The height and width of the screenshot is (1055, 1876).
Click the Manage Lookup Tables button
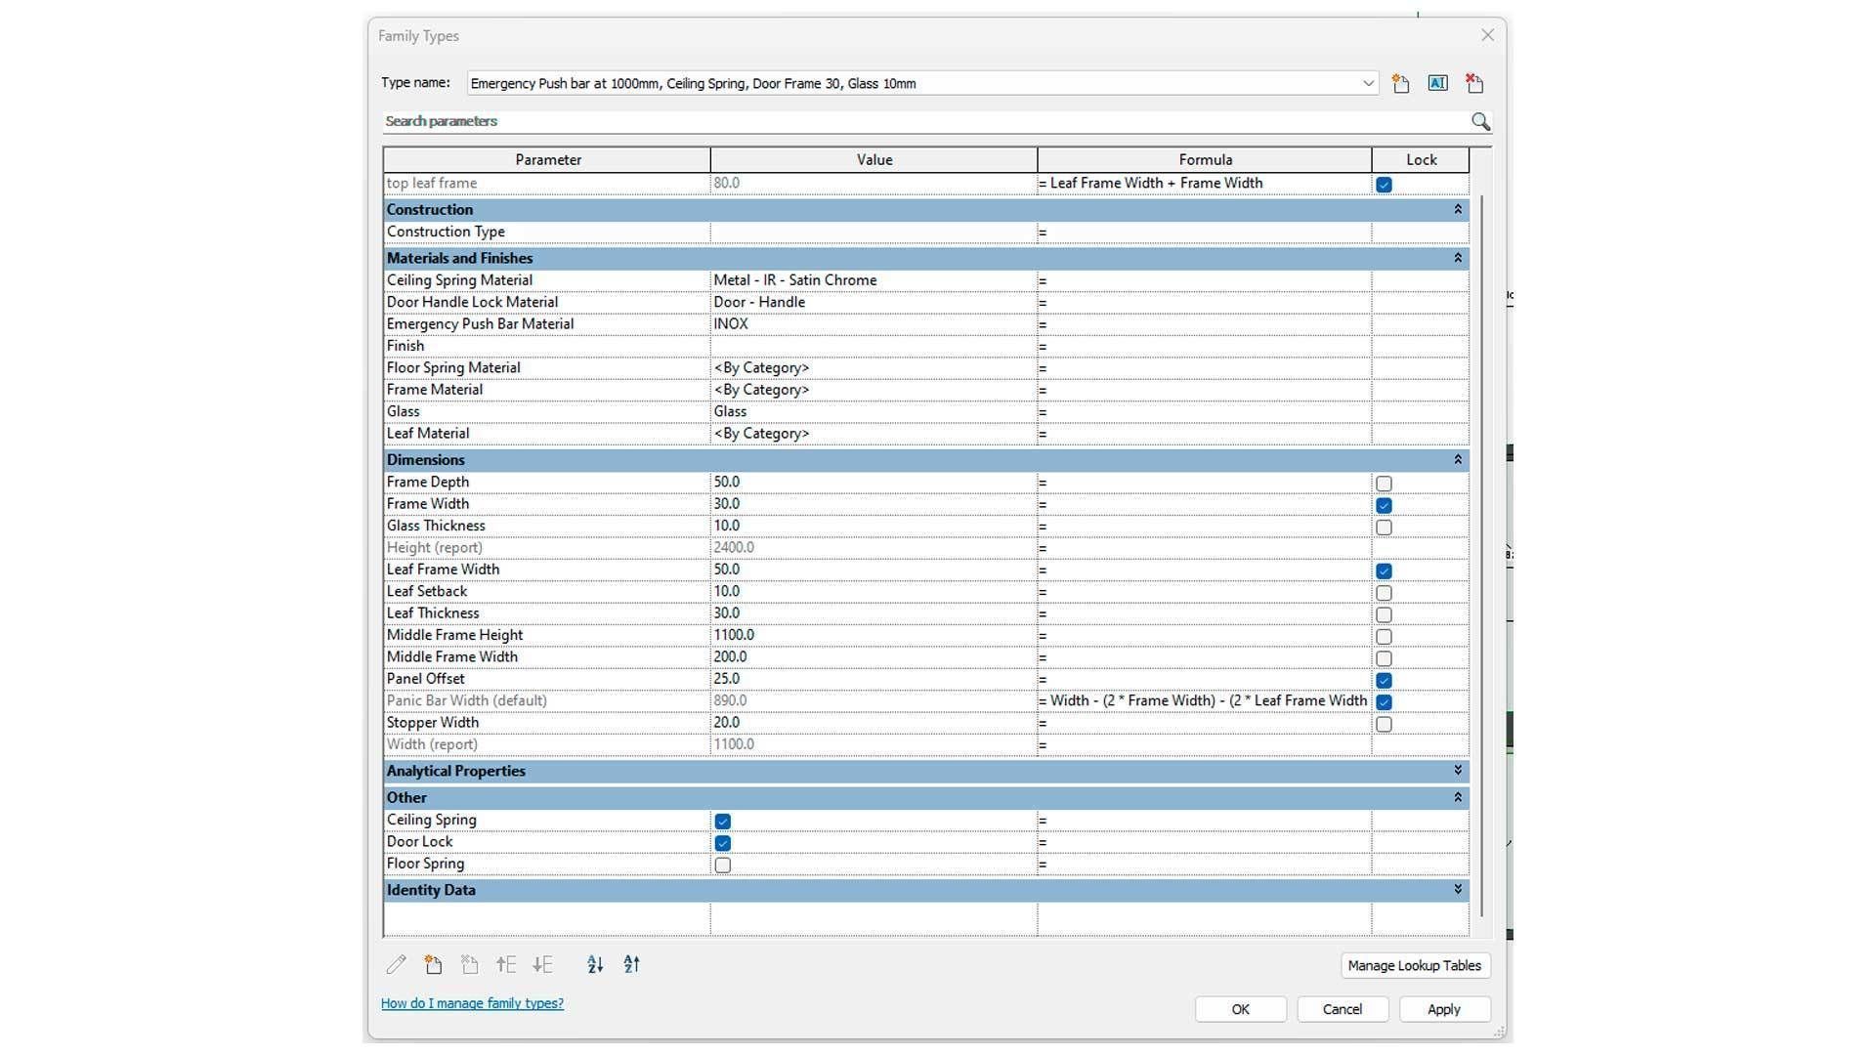1414,965
